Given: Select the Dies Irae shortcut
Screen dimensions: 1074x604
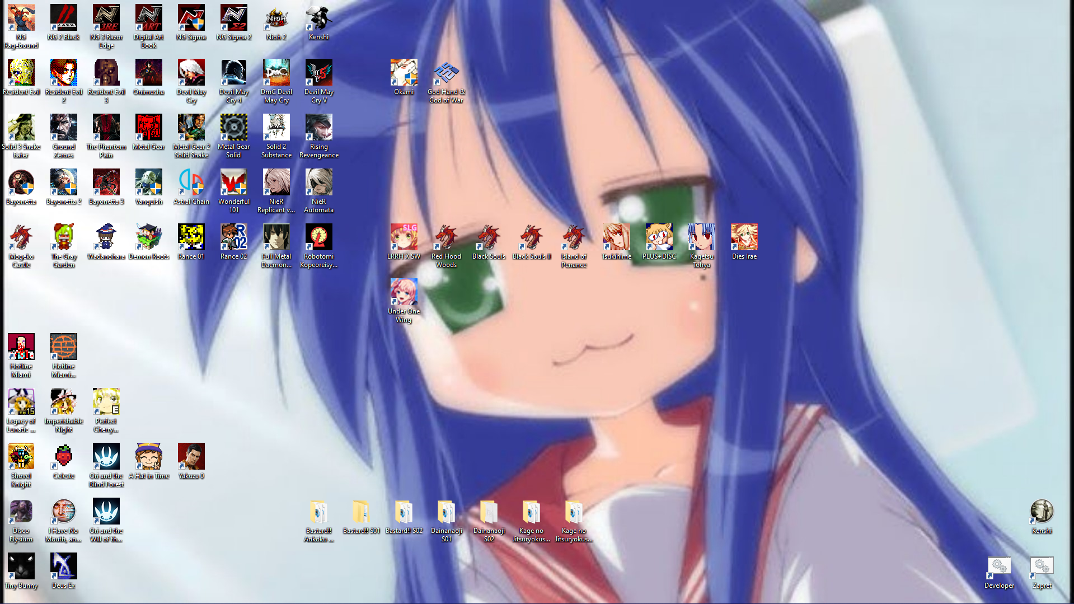Looking at the screenshot, I should click(x=744, y=237).
